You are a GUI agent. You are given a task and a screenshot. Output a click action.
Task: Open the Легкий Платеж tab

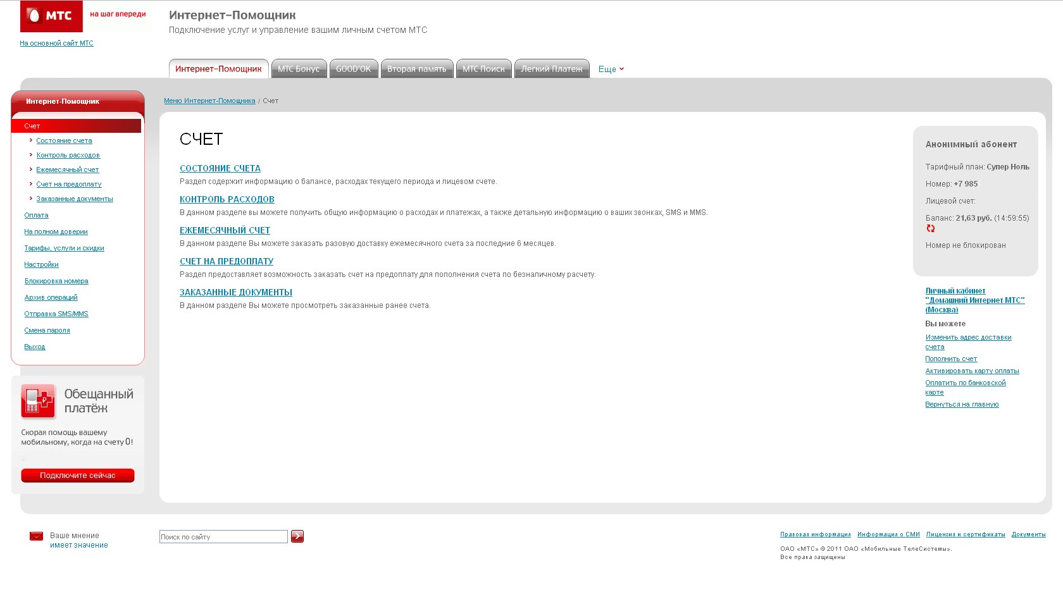pos(552,69)
